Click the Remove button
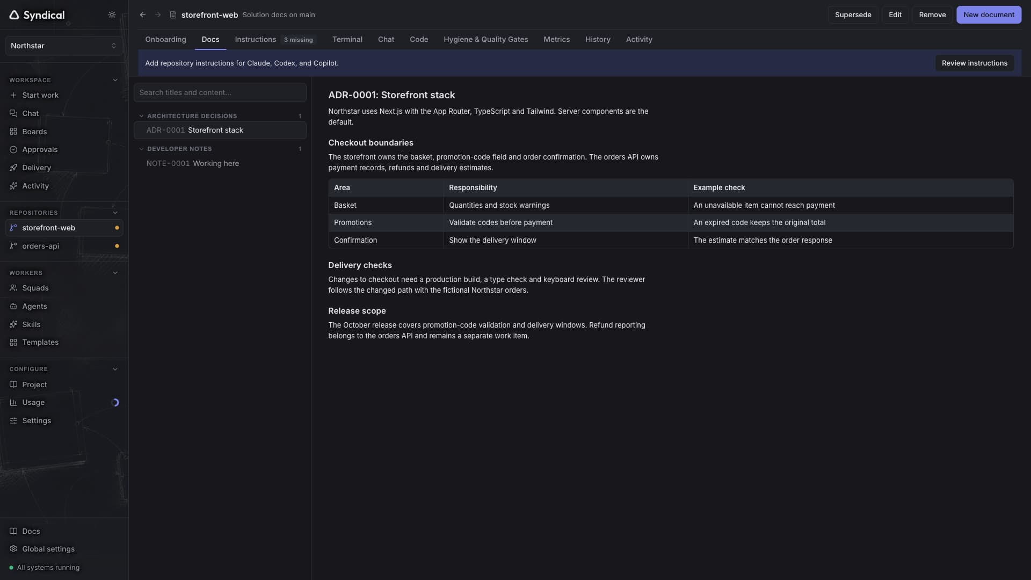1031x580 pixels. 932,15
